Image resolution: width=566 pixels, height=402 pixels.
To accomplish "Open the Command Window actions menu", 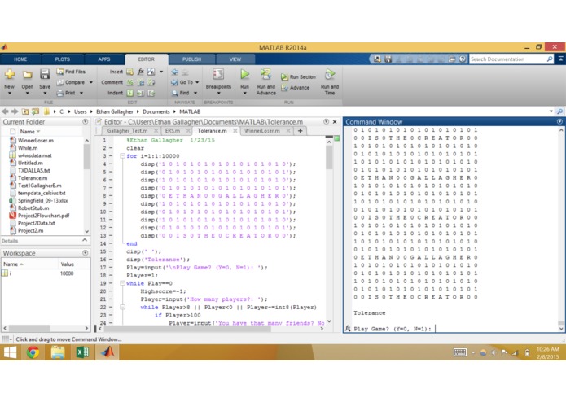I will [x=559, y=122].
